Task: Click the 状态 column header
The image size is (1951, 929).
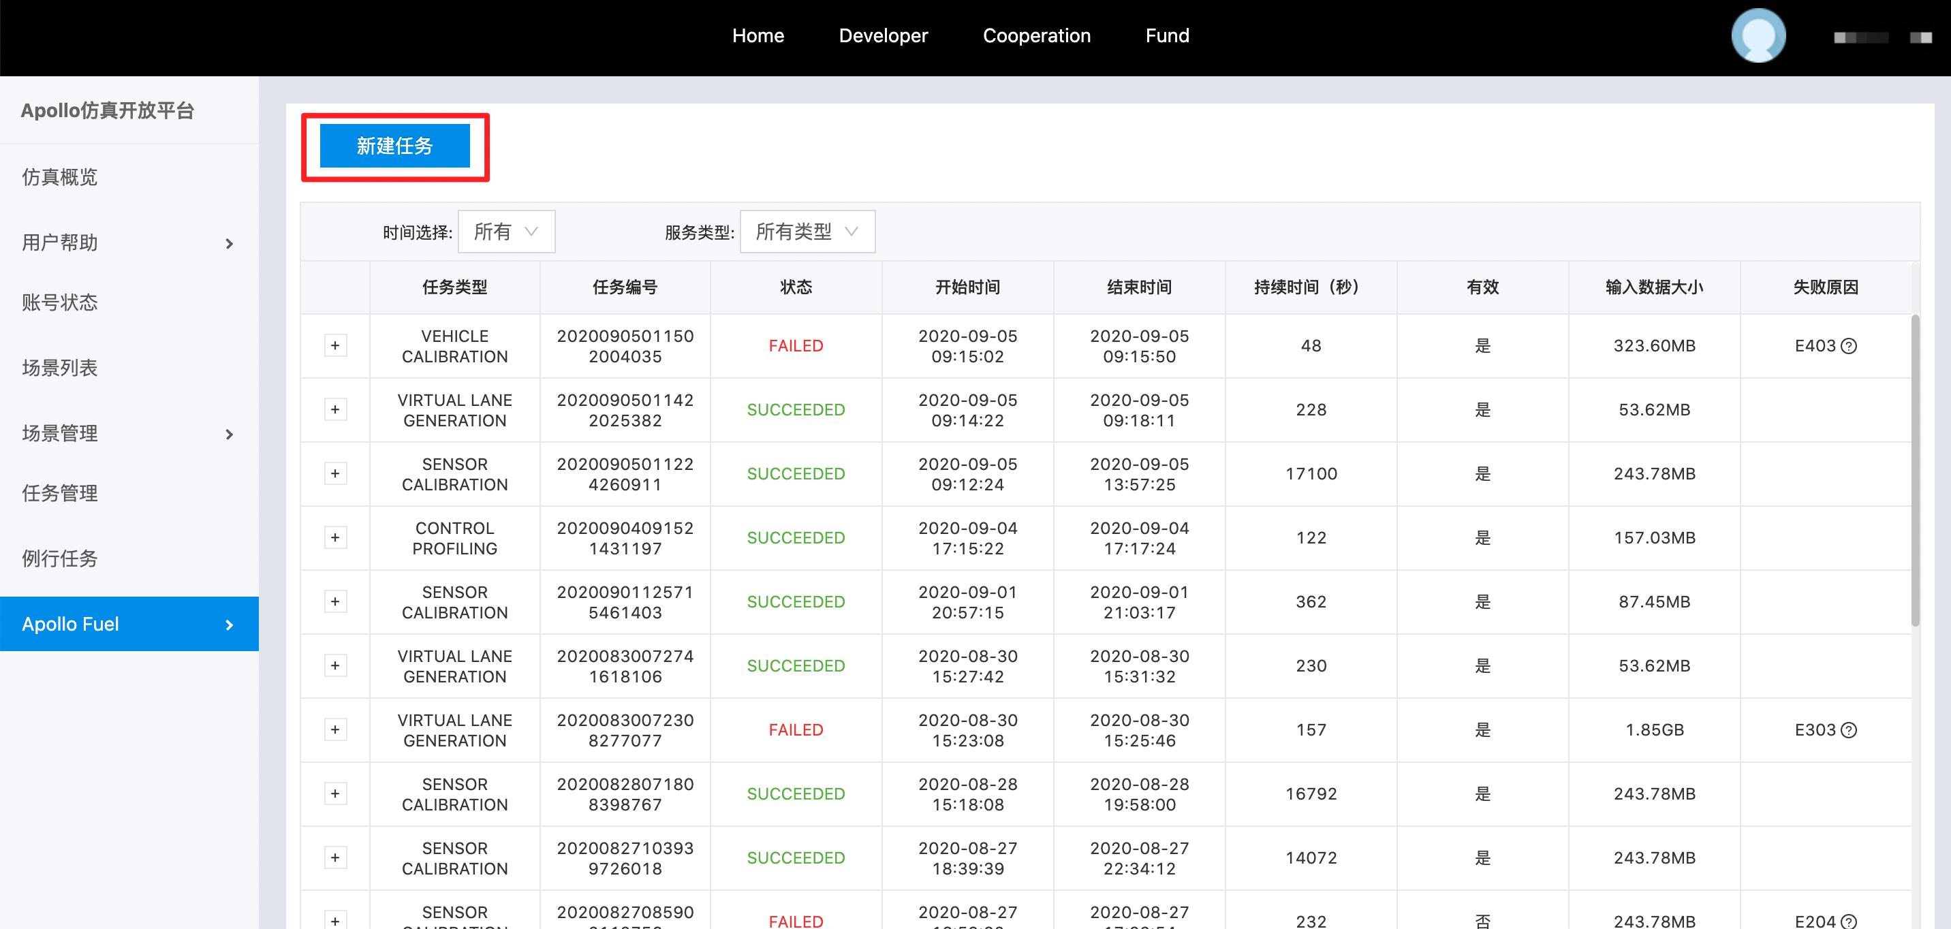Action: point(796,287)
